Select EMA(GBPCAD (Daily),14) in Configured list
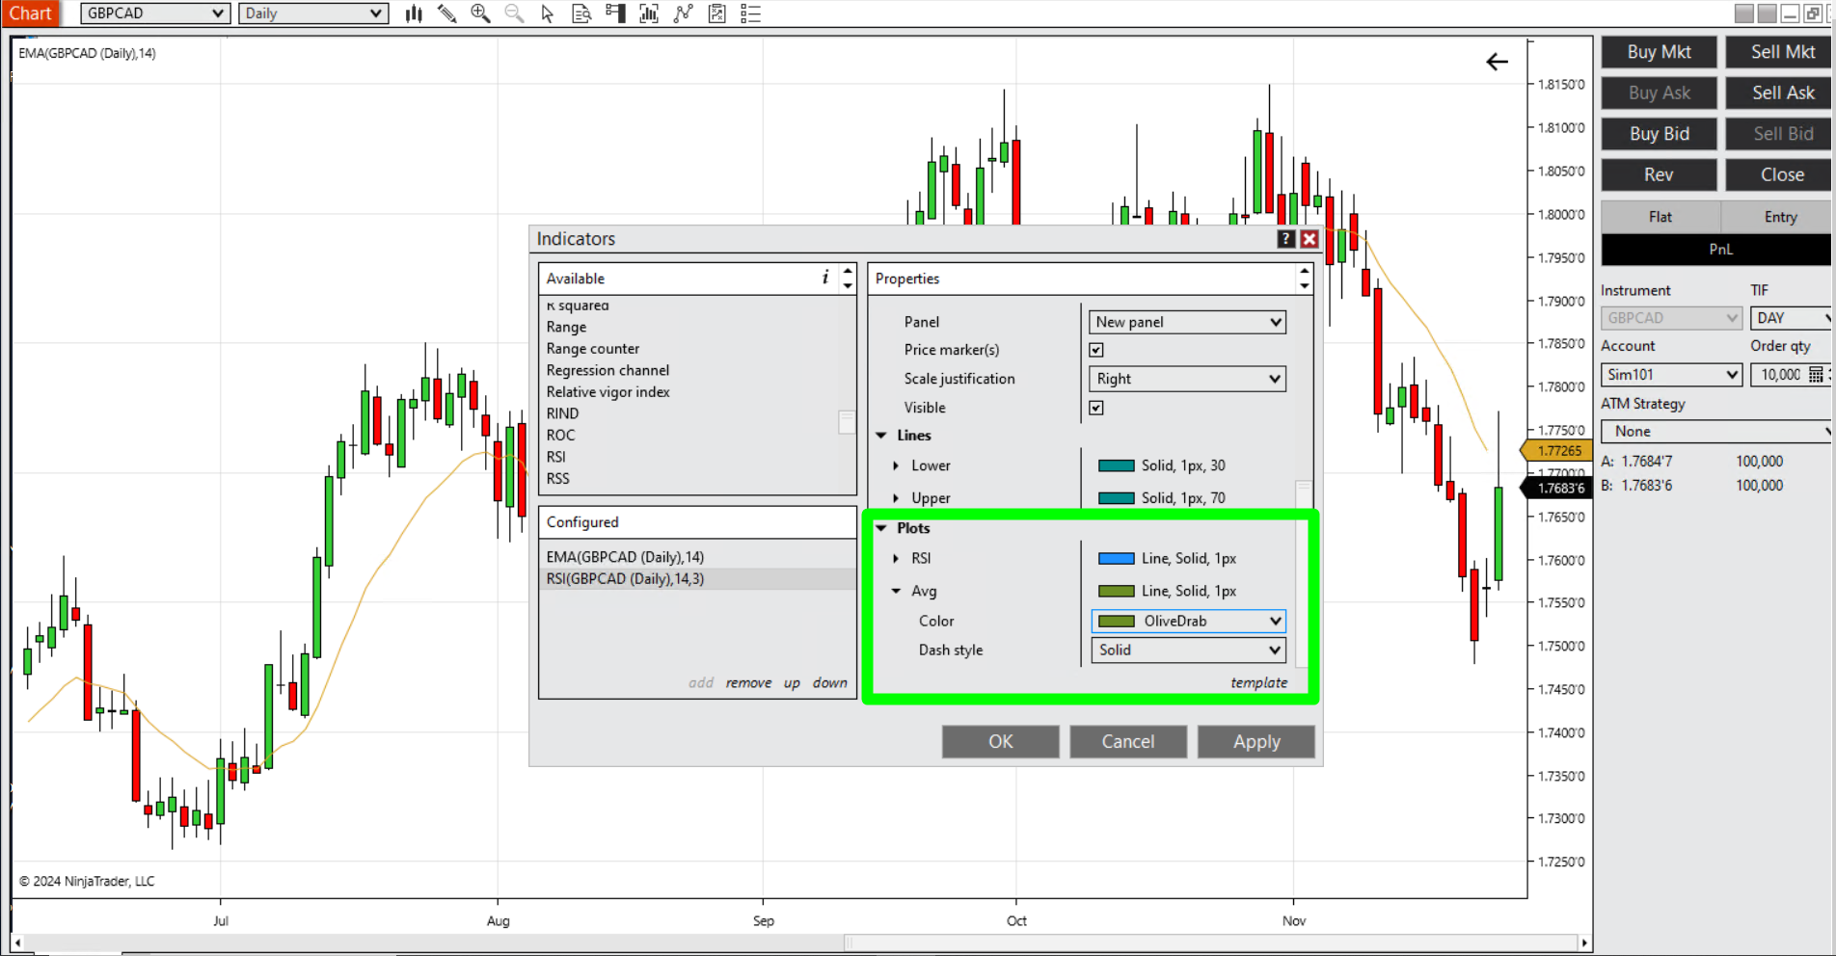 pos(625,557)
